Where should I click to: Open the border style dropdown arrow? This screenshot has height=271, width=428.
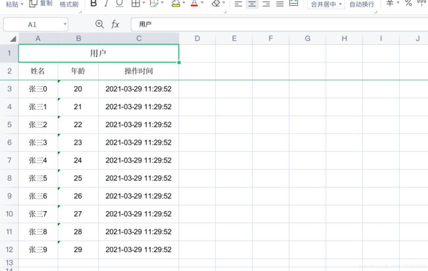point(144,3)
